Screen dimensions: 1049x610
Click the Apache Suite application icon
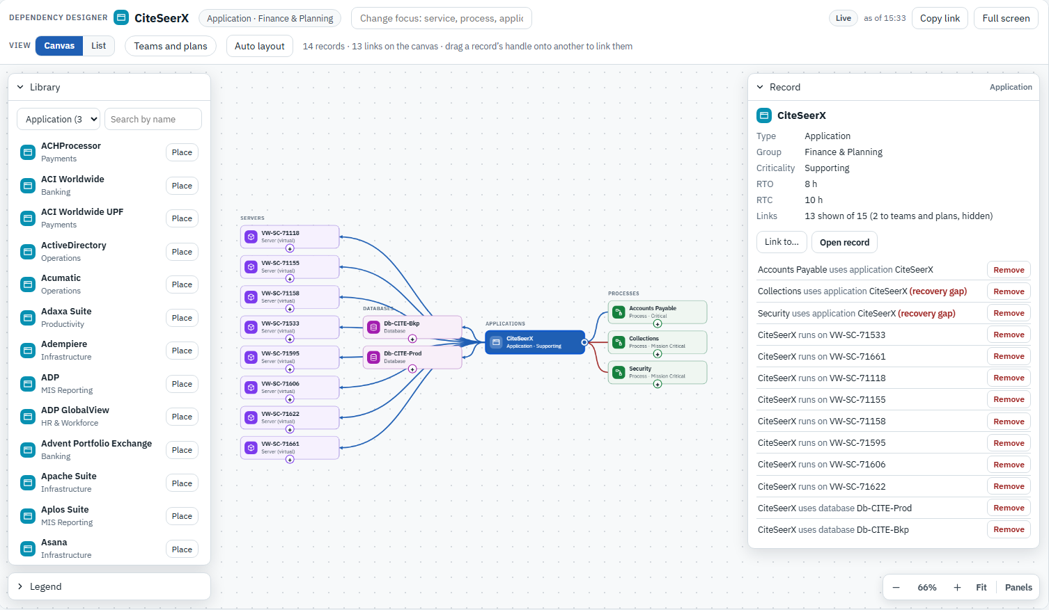click(x=28, y=483)
